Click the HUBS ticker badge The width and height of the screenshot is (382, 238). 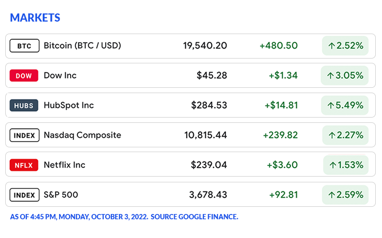(x=24, y=106)
